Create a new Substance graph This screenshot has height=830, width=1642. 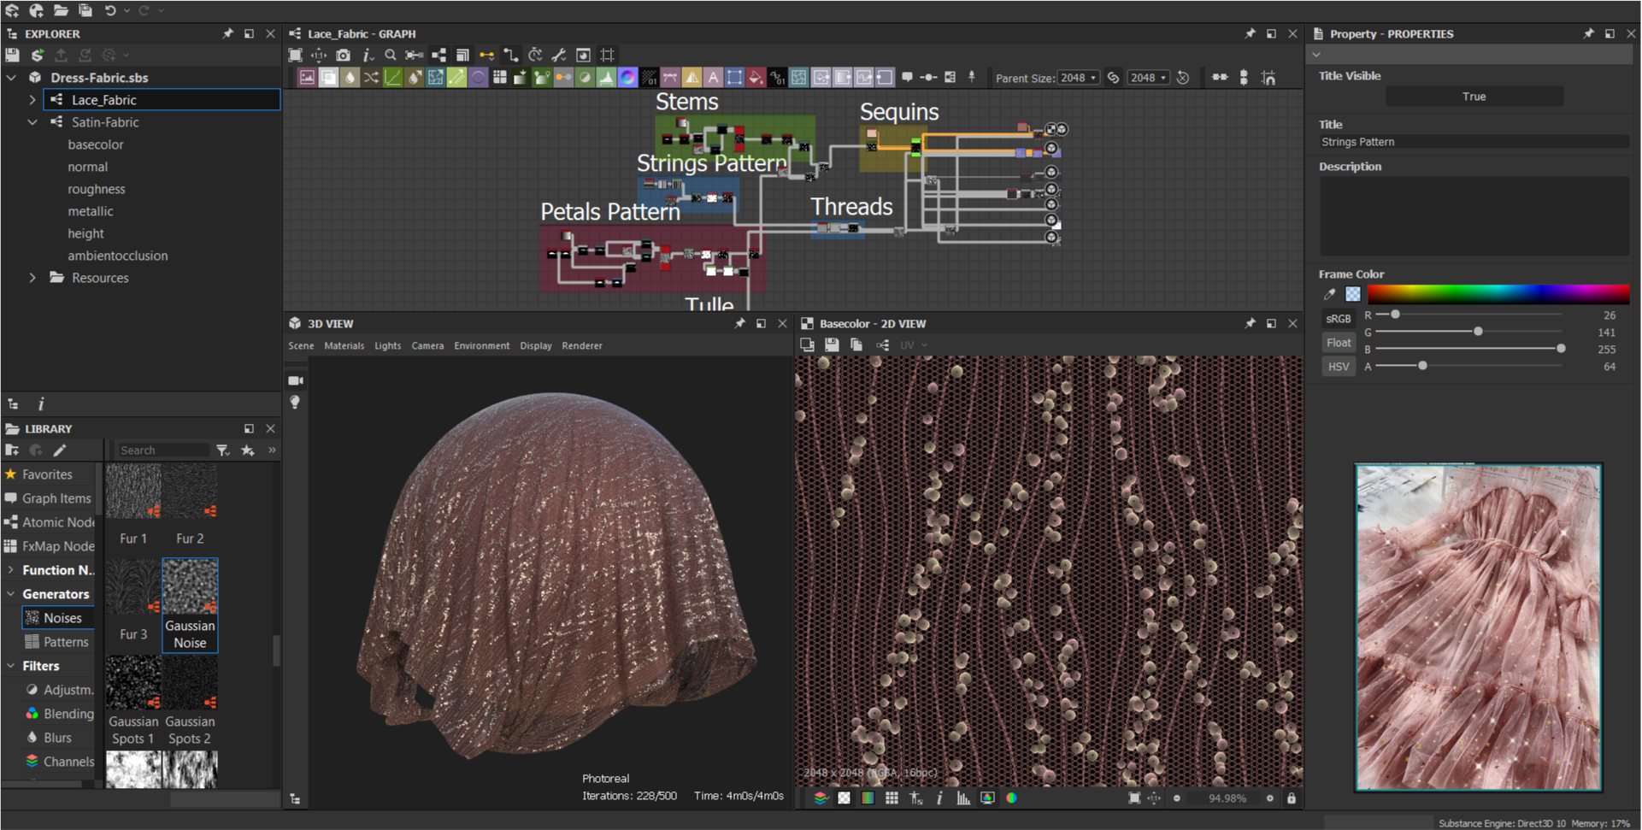coord(12,10)
